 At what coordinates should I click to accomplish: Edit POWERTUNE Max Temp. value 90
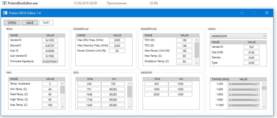(x=184, y=56)
